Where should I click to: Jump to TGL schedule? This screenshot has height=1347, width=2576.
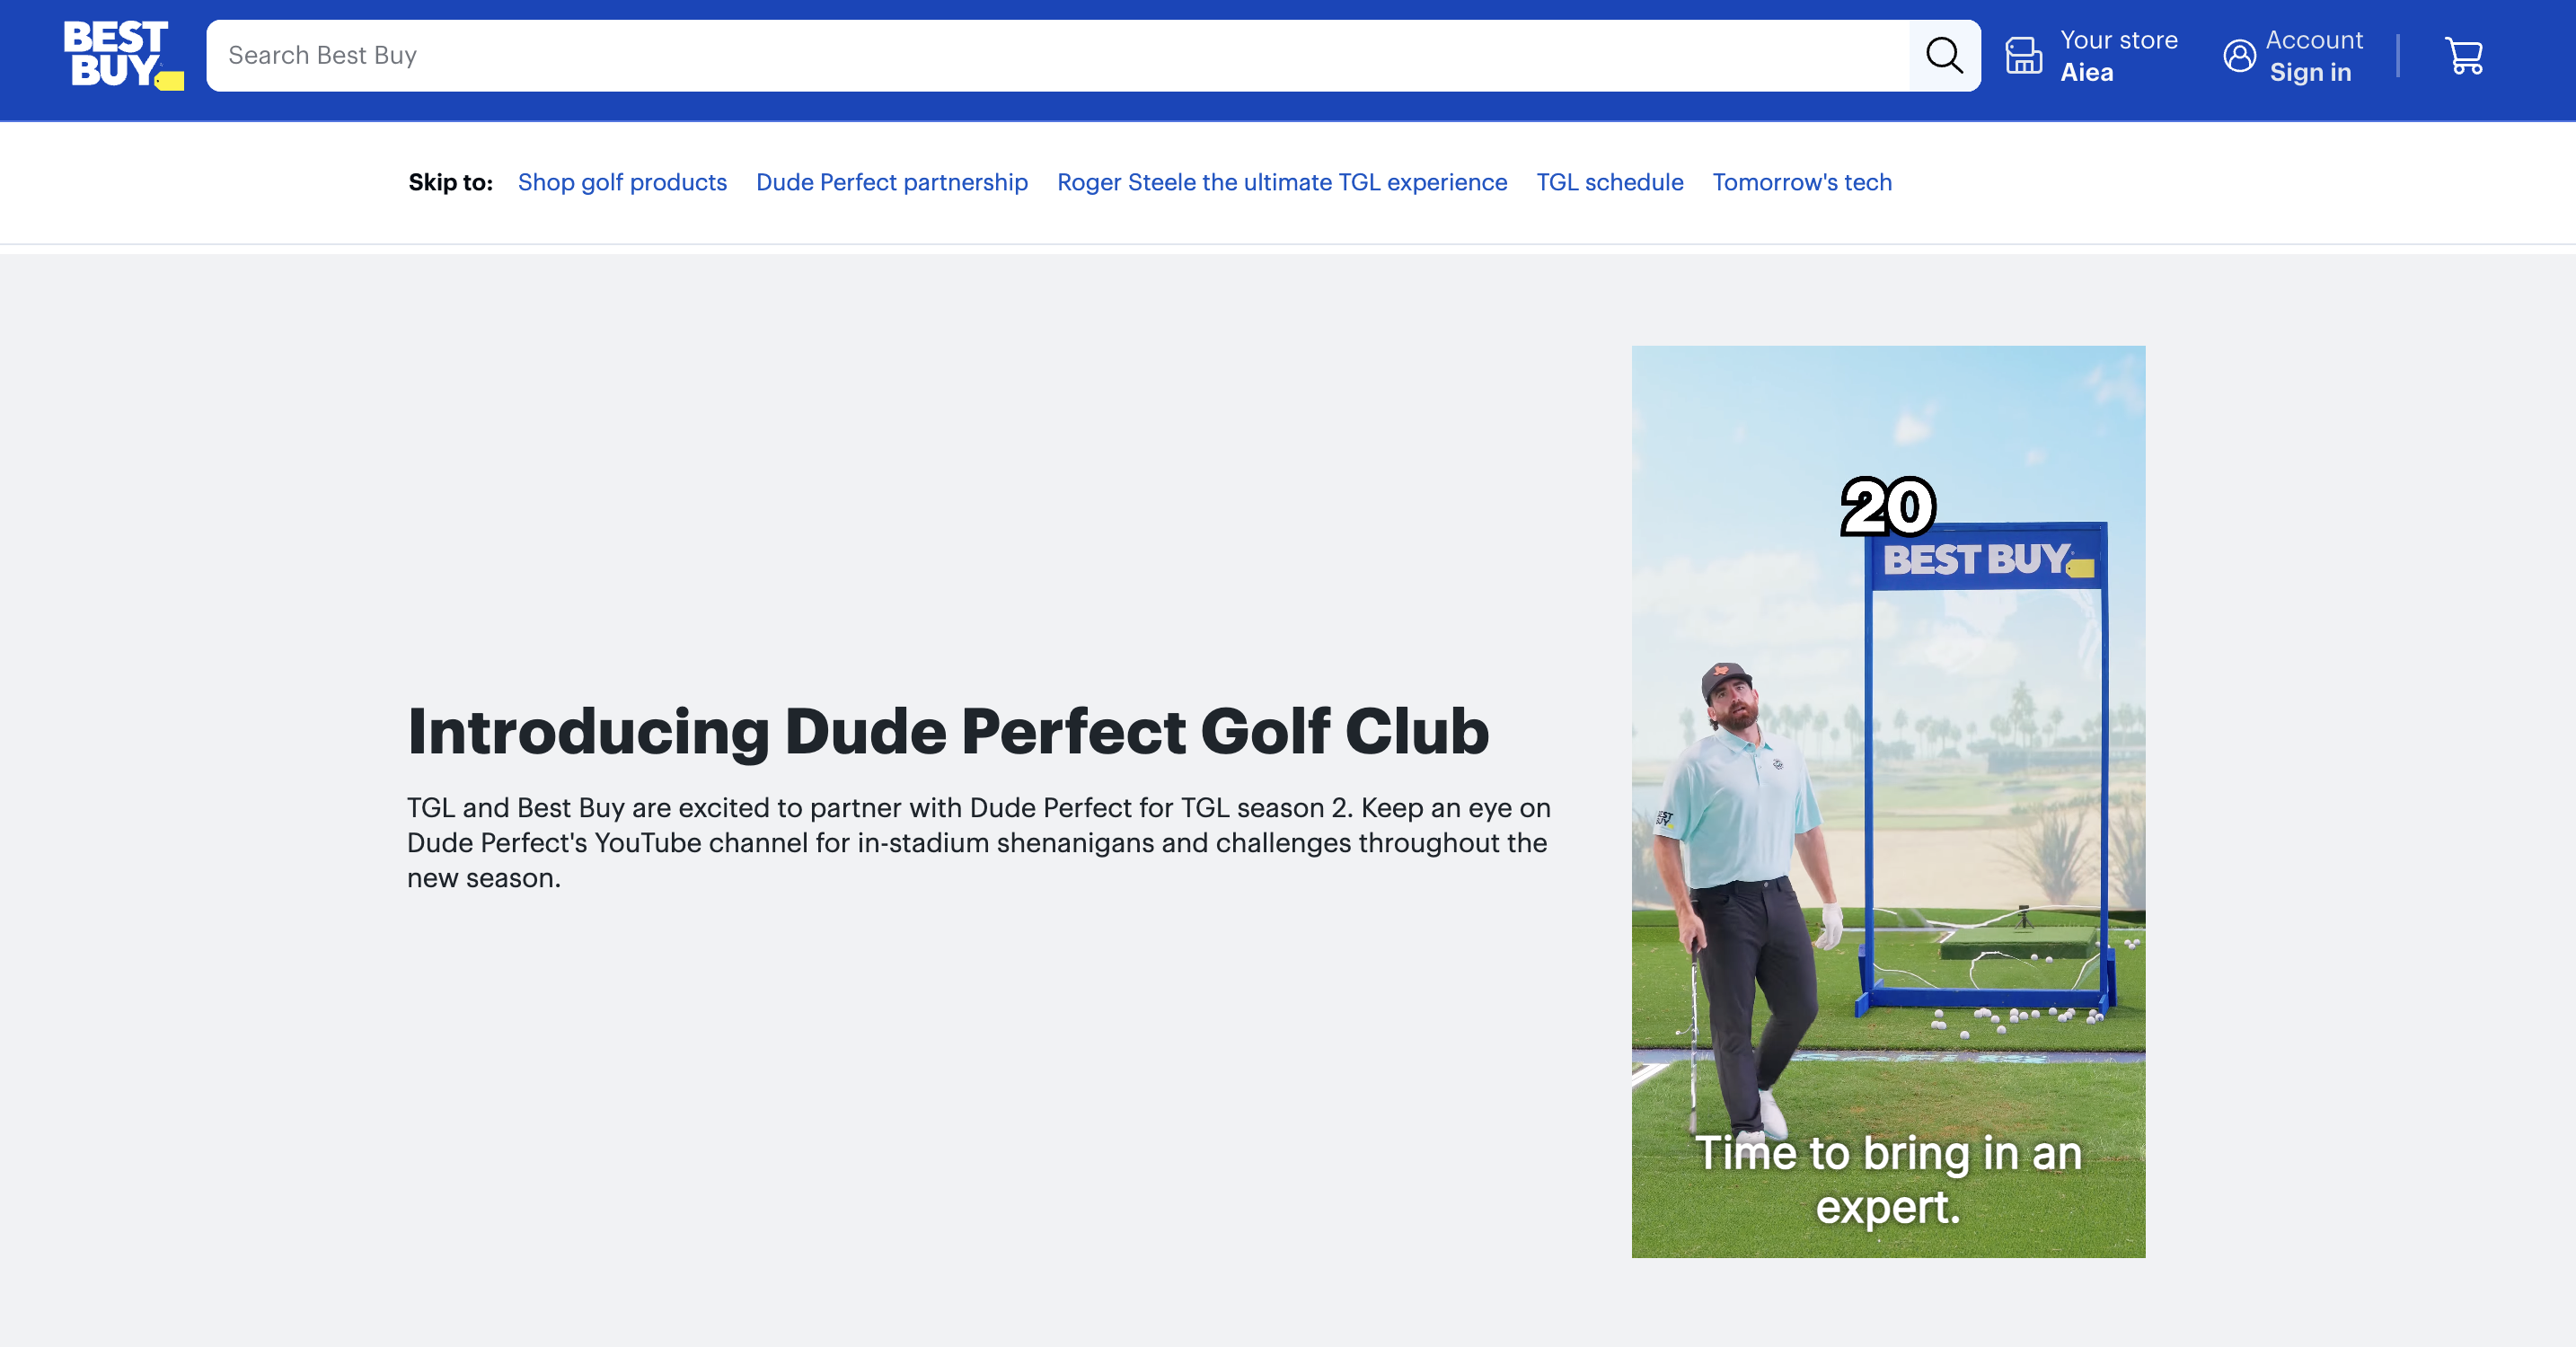[1610, 182]
